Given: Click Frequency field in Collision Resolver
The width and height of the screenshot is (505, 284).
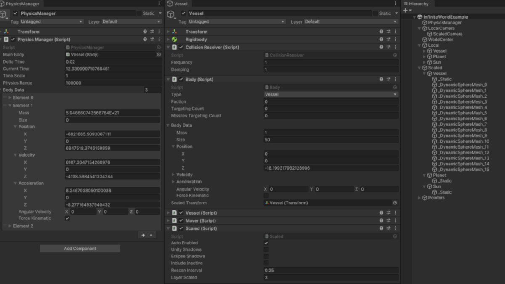Looking at the screenshot, I should click(331, 62).
